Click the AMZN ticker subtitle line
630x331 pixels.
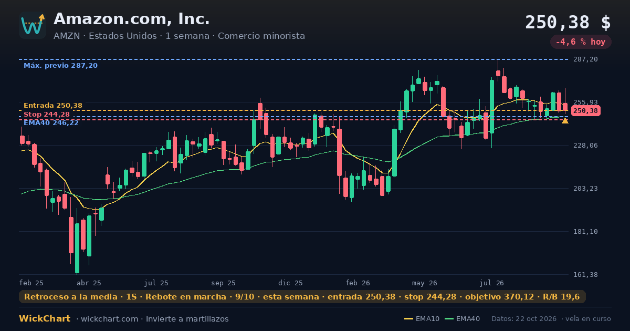(x=179, y=36)
